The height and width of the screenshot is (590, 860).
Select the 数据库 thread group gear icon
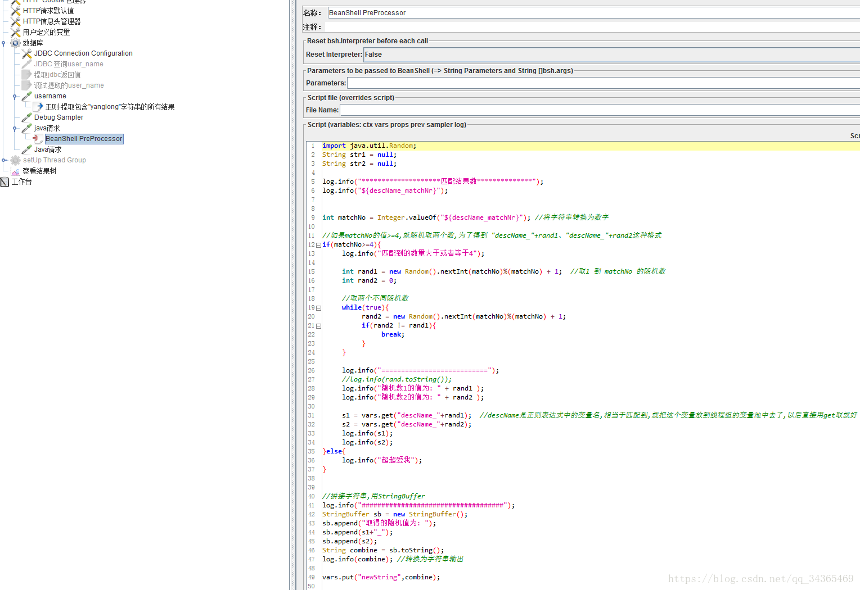click(16, 43)
